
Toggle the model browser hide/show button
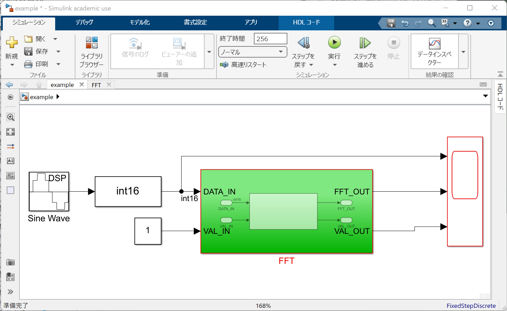click(x=10, y=97)
